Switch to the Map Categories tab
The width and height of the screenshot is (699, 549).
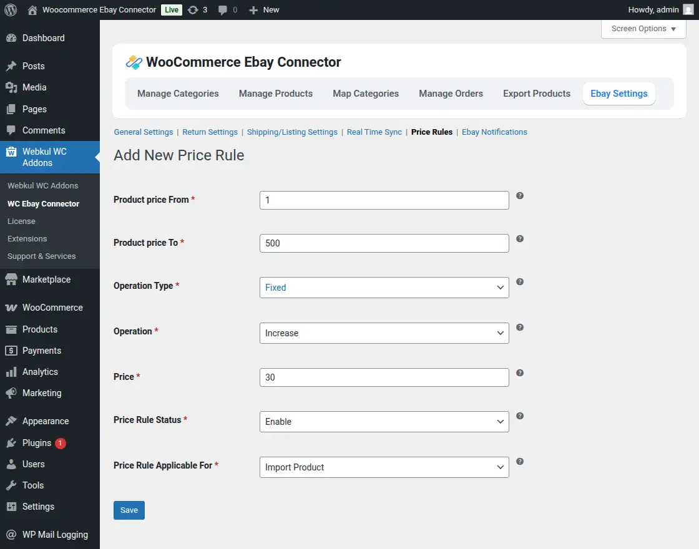point(366,94)
